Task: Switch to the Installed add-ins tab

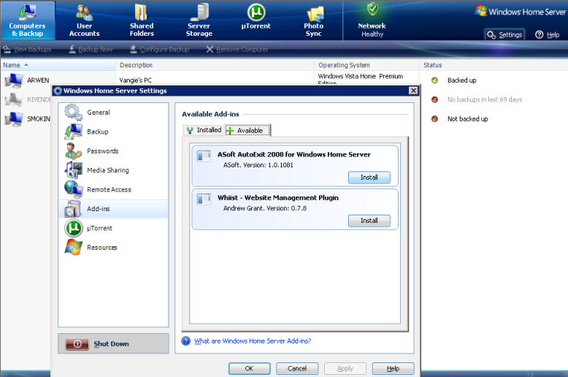Action: 204,130
